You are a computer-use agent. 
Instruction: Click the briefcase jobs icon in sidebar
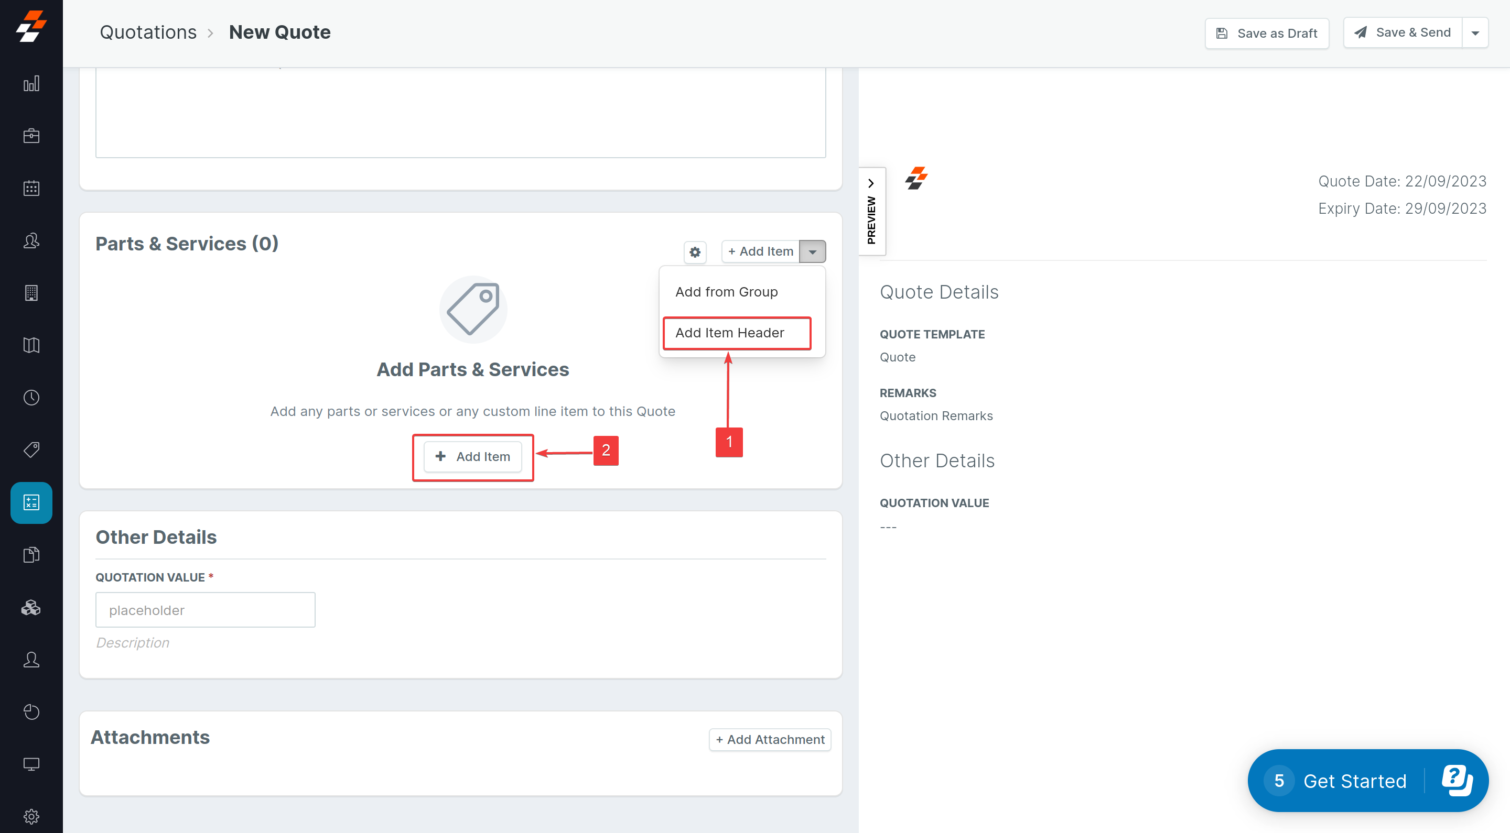[x=31, y=136]
